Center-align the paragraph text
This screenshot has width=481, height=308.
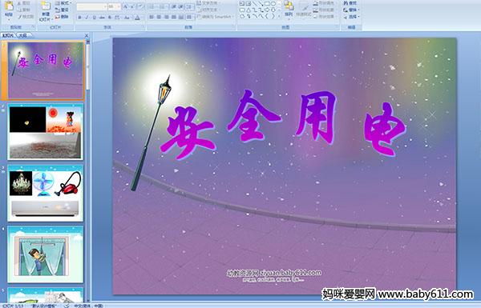tap(159, 17)
